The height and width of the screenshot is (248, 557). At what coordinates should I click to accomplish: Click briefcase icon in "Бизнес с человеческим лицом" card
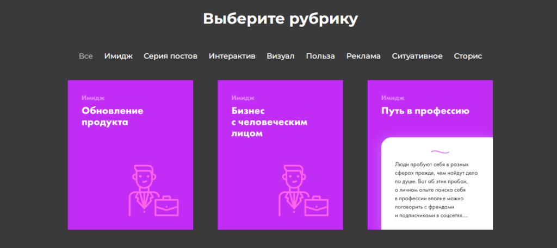click(x=317, y=206)
